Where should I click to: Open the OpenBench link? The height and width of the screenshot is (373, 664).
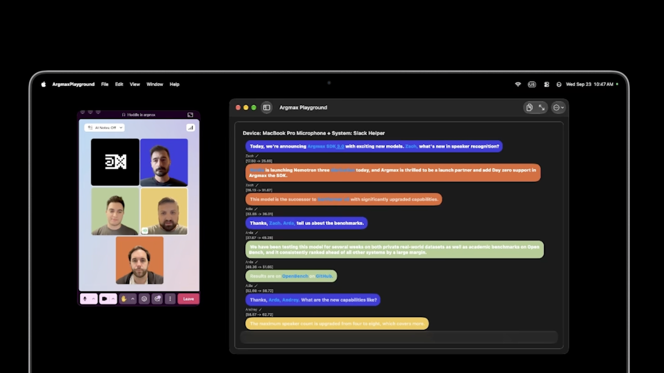(x=295, y=276)
